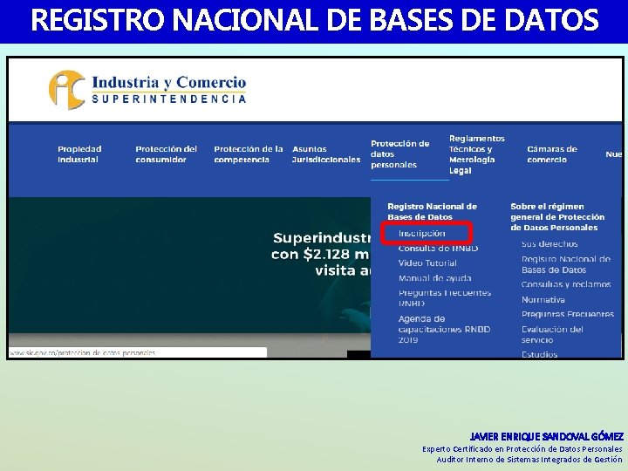This screenshot has height=471, width=628.
Task: Click the Registro Nacional de Bases de Datos submenu heading
Action: click(x=432, y=211)
